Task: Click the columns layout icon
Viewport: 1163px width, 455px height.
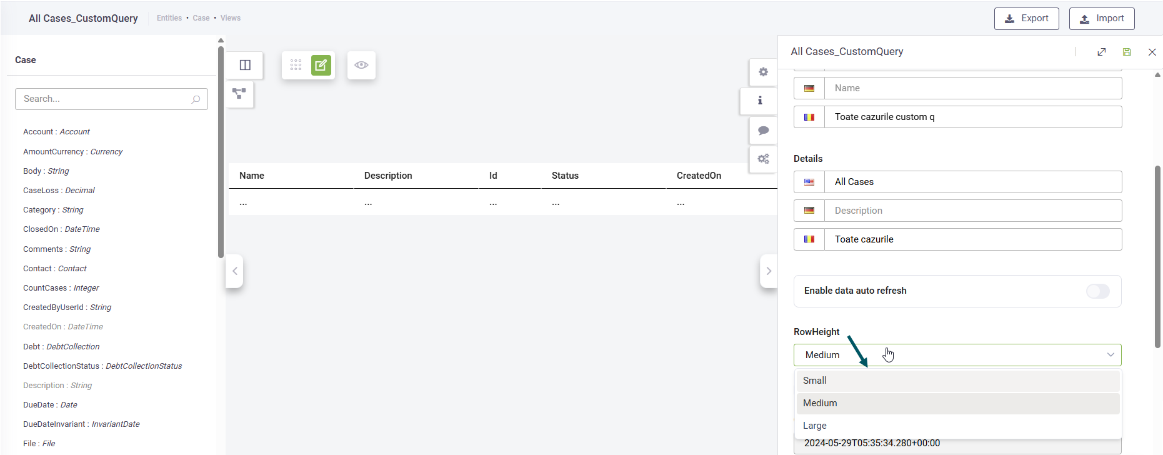Action: click(245, 65)
